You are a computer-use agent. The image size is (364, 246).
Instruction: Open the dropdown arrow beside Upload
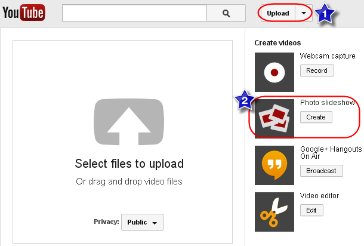click(304, 13)
